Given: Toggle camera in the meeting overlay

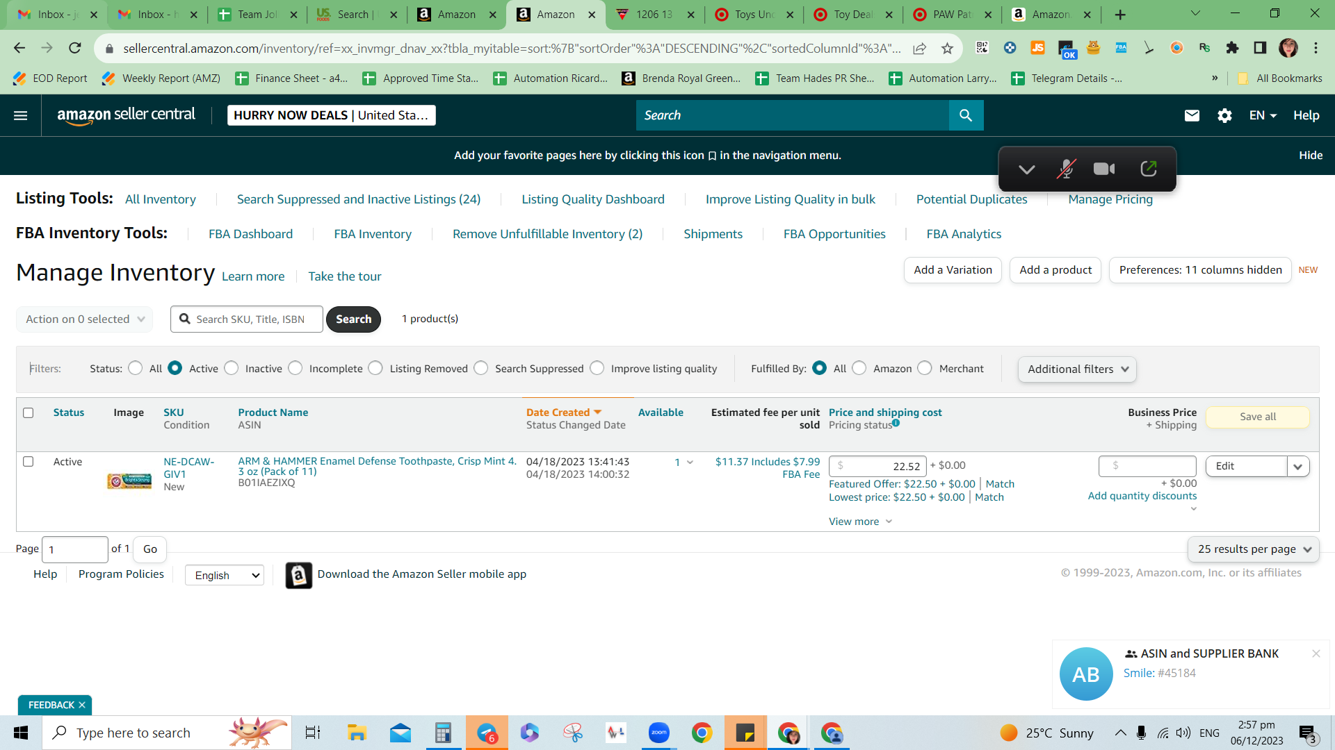Looking at the screenshot, I should point(1104,169).
